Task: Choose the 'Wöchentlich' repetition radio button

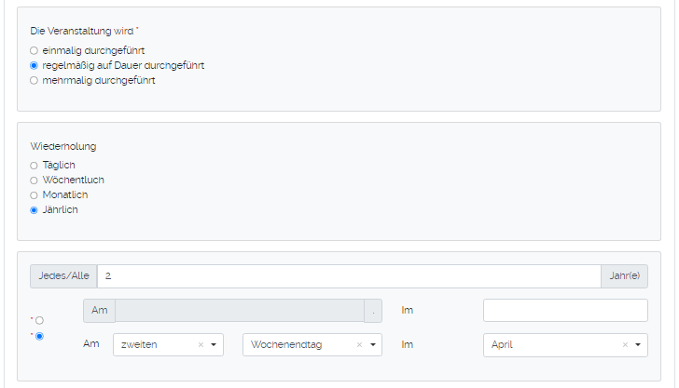Action: pyautogui.click(x=35, y=181)
